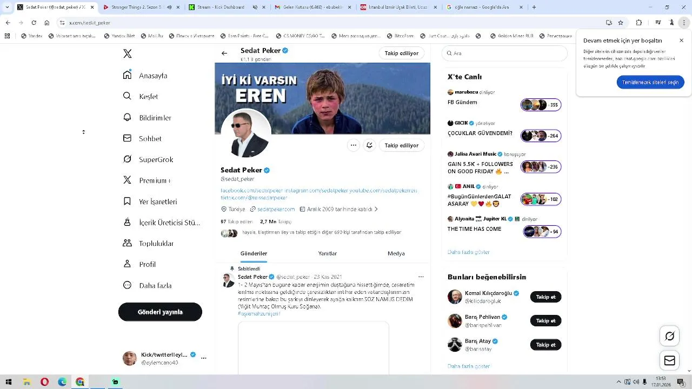The image size is (692, 389).
Task: Open a new browser tab with plus
Action: [534, 8]
